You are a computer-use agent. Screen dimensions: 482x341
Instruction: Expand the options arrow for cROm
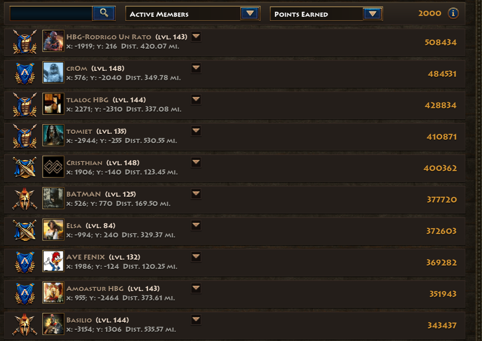pyautogui.click(x=196, y=68)
